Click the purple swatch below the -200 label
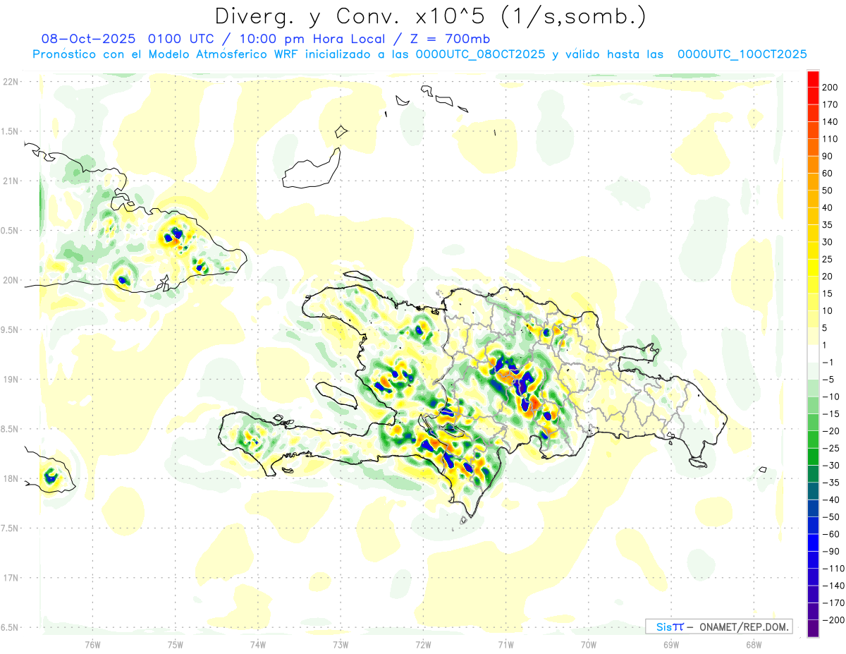The height and width of the screenshot is (654, 846). (x=813, y=629)
